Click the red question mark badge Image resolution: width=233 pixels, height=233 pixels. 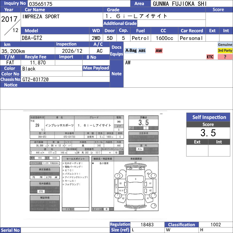coord(225,57)
